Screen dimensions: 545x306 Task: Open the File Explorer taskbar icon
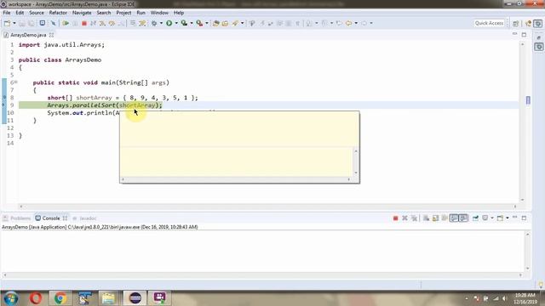108,298
